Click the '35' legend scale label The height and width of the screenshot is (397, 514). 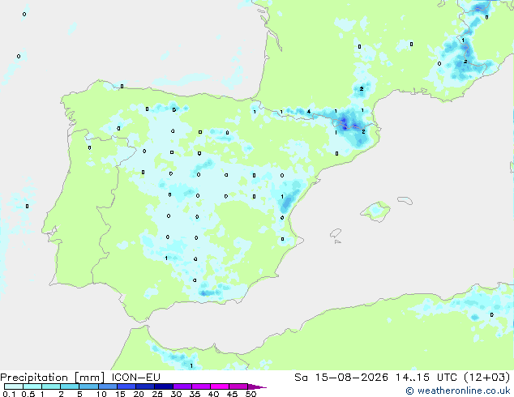(195, 394)
